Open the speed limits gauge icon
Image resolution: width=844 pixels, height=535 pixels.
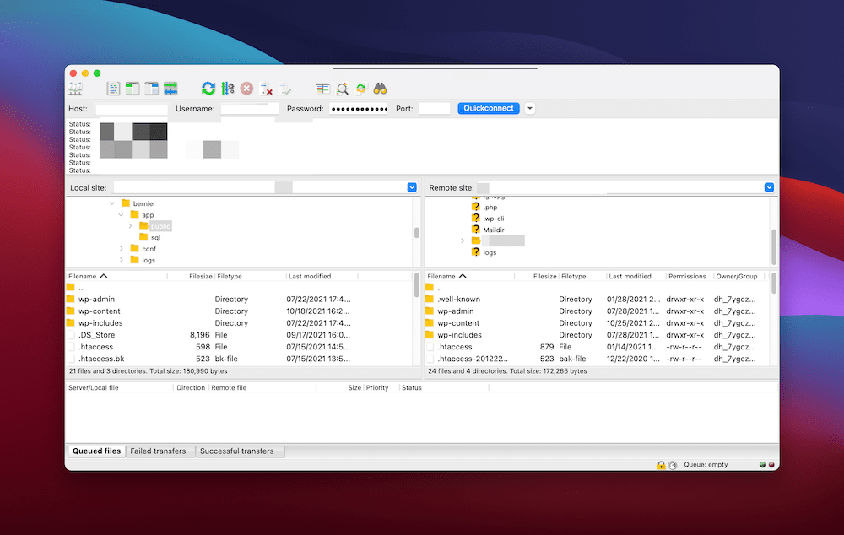(673, 465)
